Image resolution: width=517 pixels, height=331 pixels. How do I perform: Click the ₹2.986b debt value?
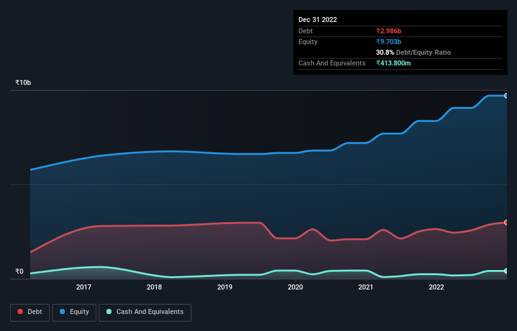(x=389, y=31)
